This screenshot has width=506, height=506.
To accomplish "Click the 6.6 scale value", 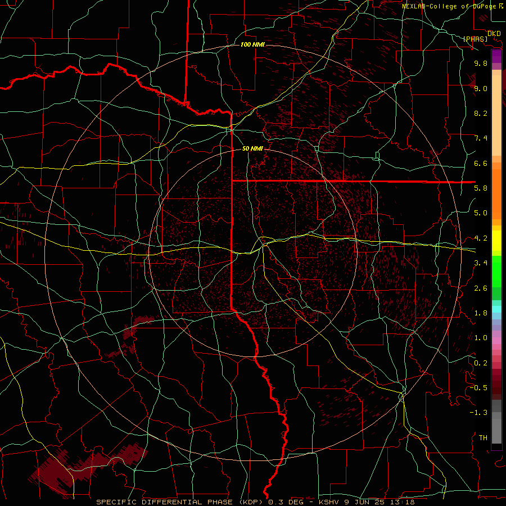I will pyautogui.click(x=481, y=163).
